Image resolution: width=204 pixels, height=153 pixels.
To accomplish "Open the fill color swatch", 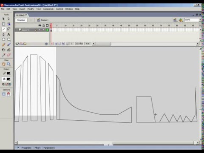I will point(8,79).
